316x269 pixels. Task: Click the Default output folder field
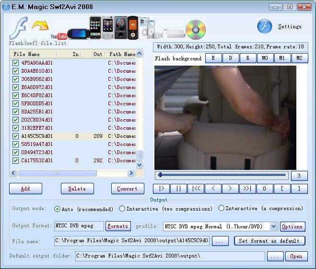tap(170, 256)
